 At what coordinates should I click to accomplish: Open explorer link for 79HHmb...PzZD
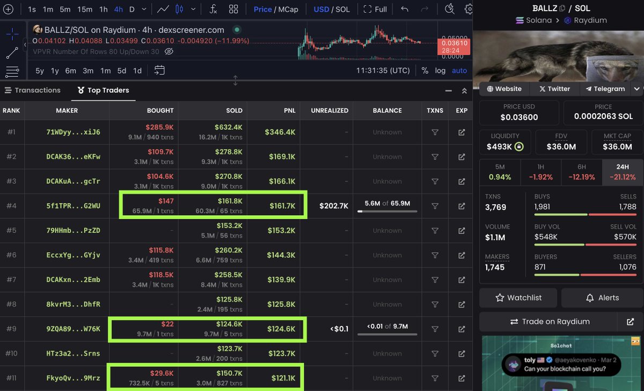point(462,231)
